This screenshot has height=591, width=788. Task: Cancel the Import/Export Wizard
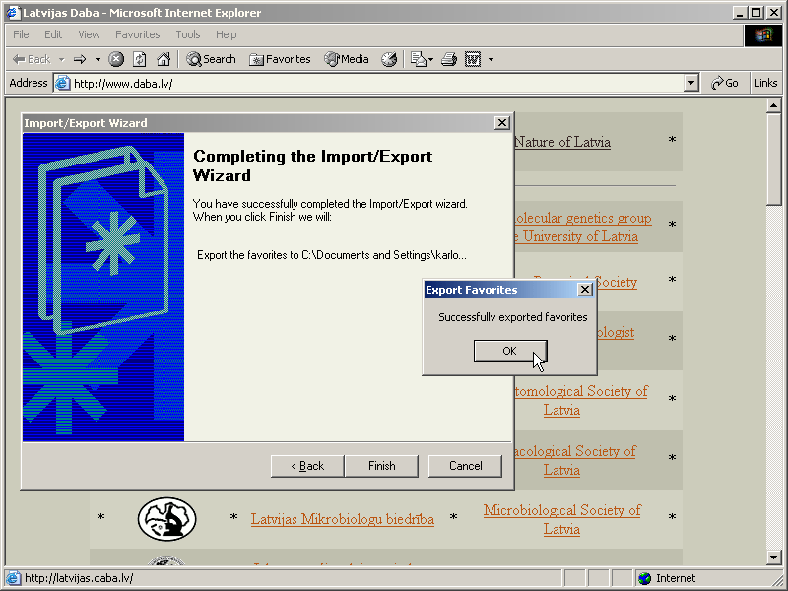click(x=465, y=466)
